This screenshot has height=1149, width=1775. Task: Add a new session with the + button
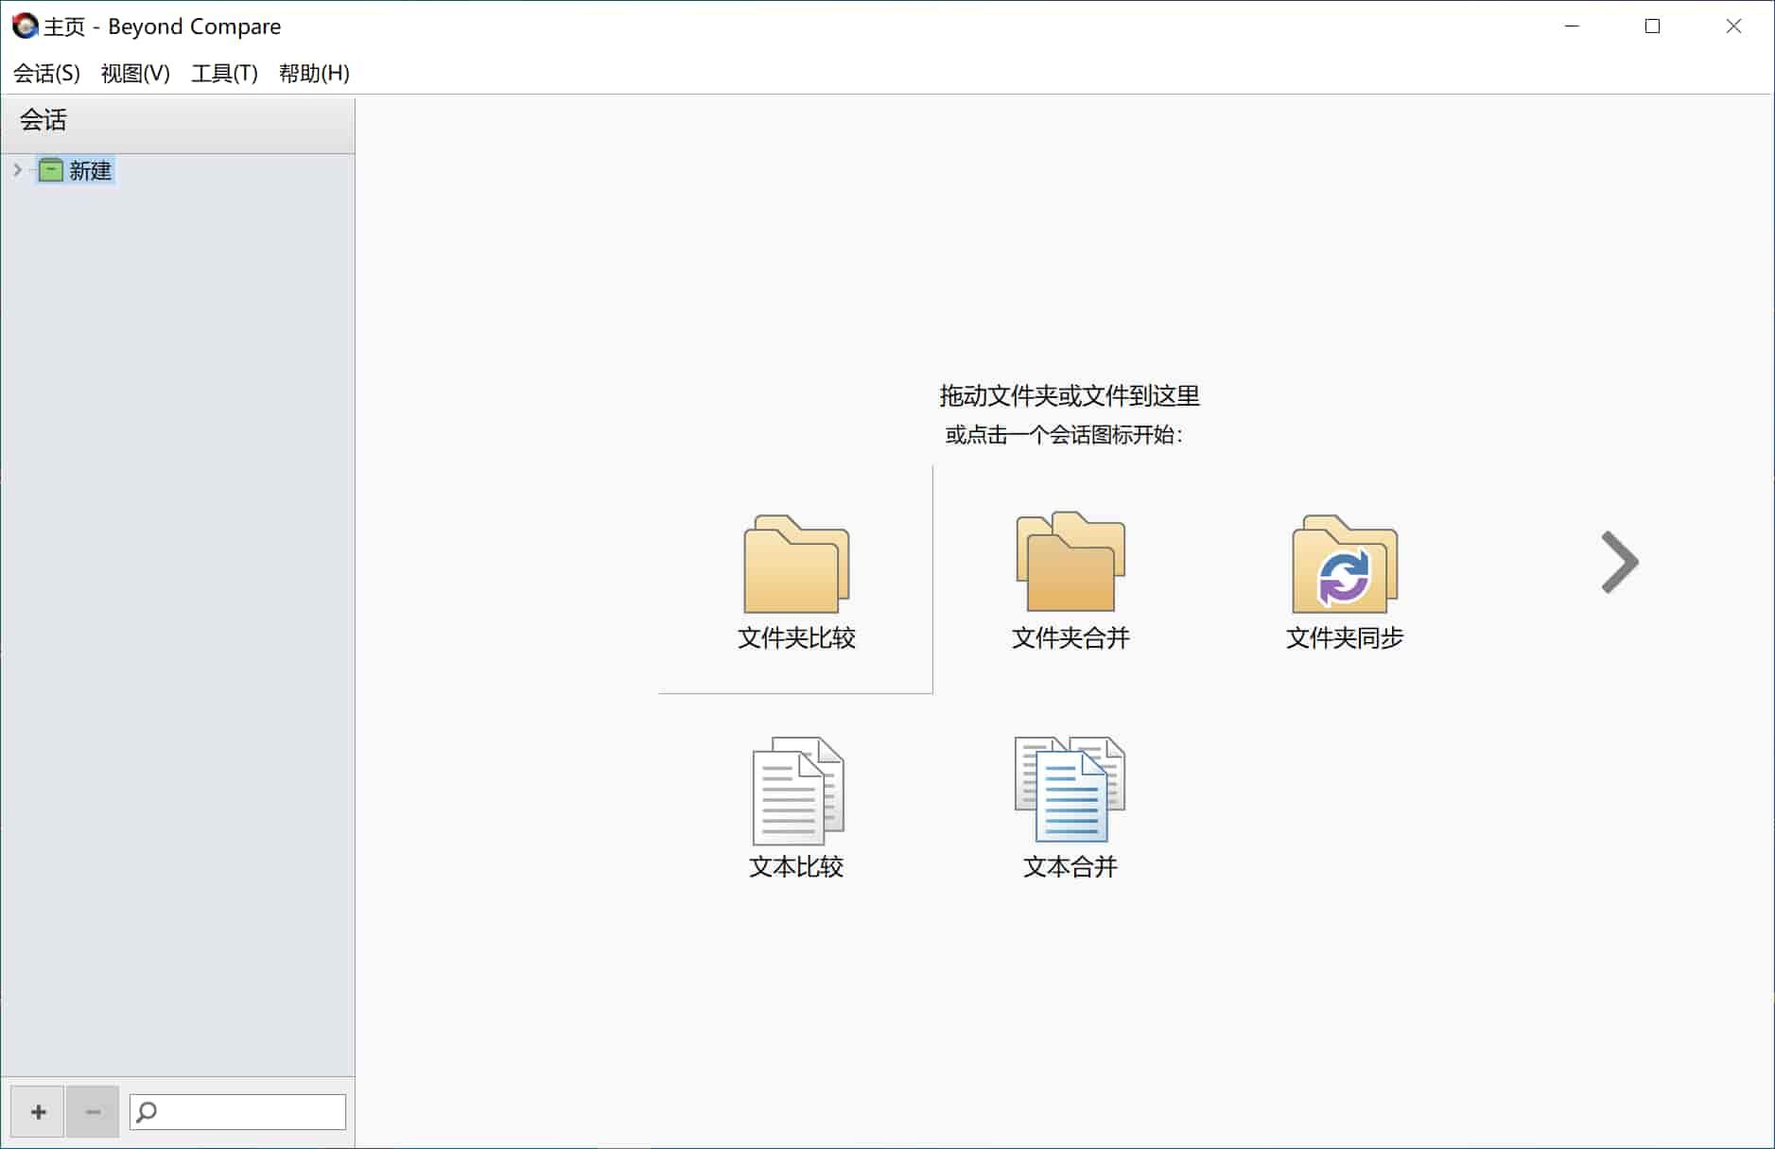pyautogui.click(x=37, y=1111)
